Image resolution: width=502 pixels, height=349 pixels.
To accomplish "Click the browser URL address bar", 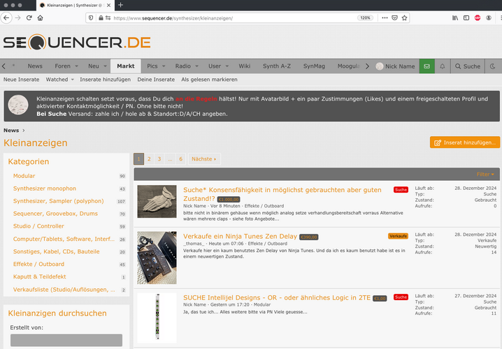I will click(x=234, y=18).
